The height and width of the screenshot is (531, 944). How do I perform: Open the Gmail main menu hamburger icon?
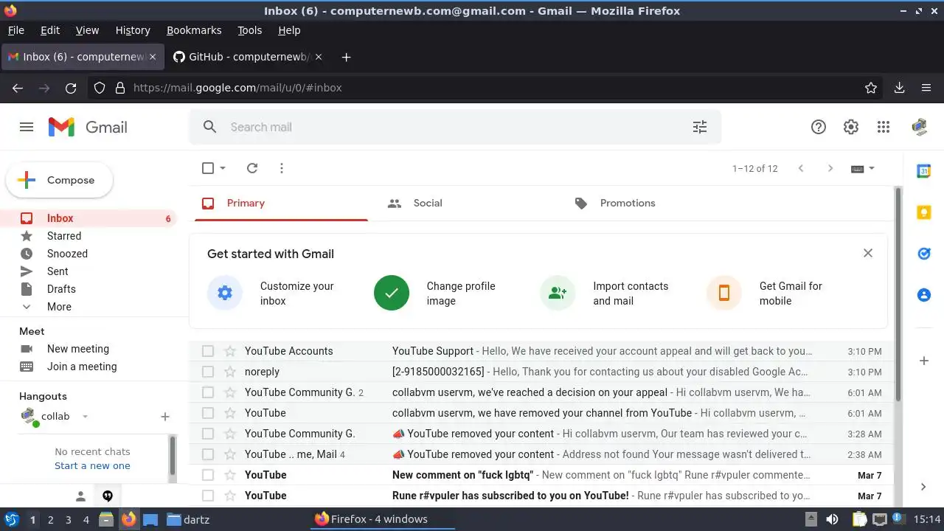[27, 127]
